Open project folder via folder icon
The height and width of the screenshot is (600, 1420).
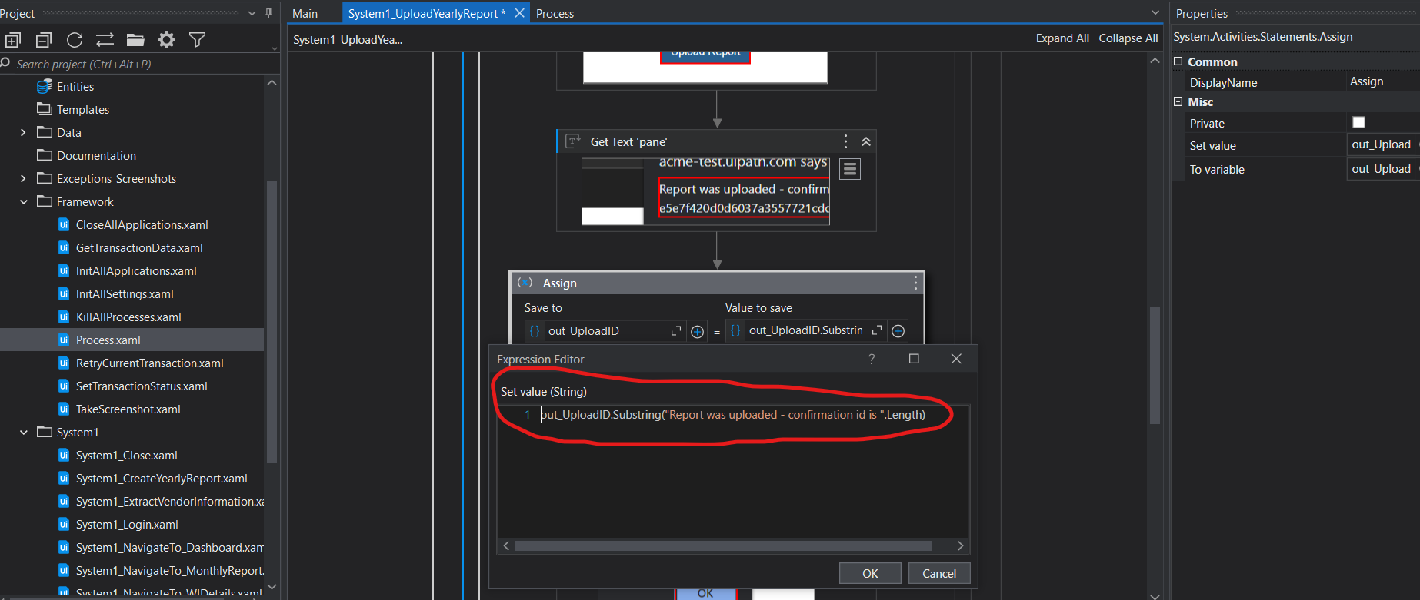tap(135, 40)
